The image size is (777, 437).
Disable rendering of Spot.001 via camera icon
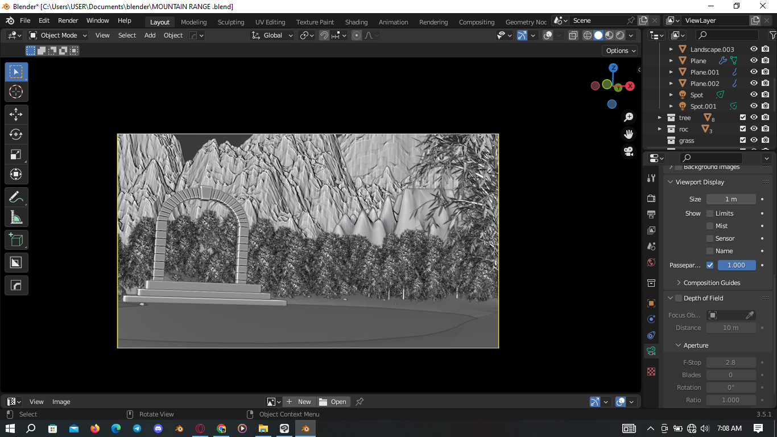pyautogui.click(x=766, y=106)
